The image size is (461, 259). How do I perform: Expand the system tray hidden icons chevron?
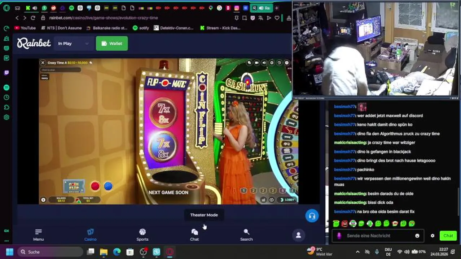coord(357,252)
